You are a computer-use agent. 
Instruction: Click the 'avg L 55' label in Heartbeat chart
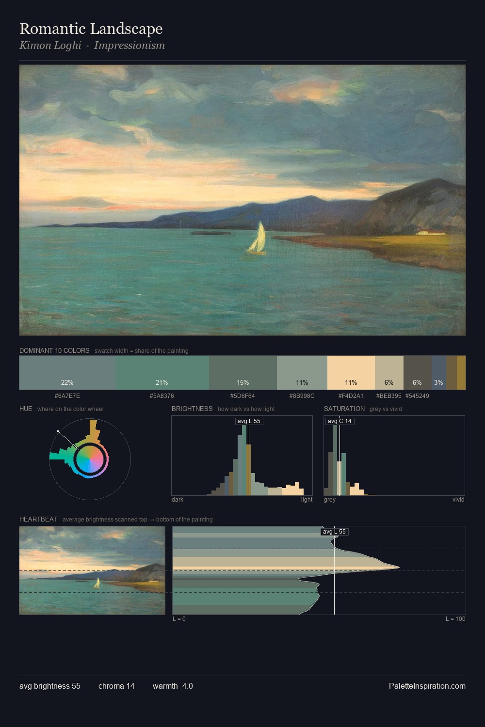point(334,532)
